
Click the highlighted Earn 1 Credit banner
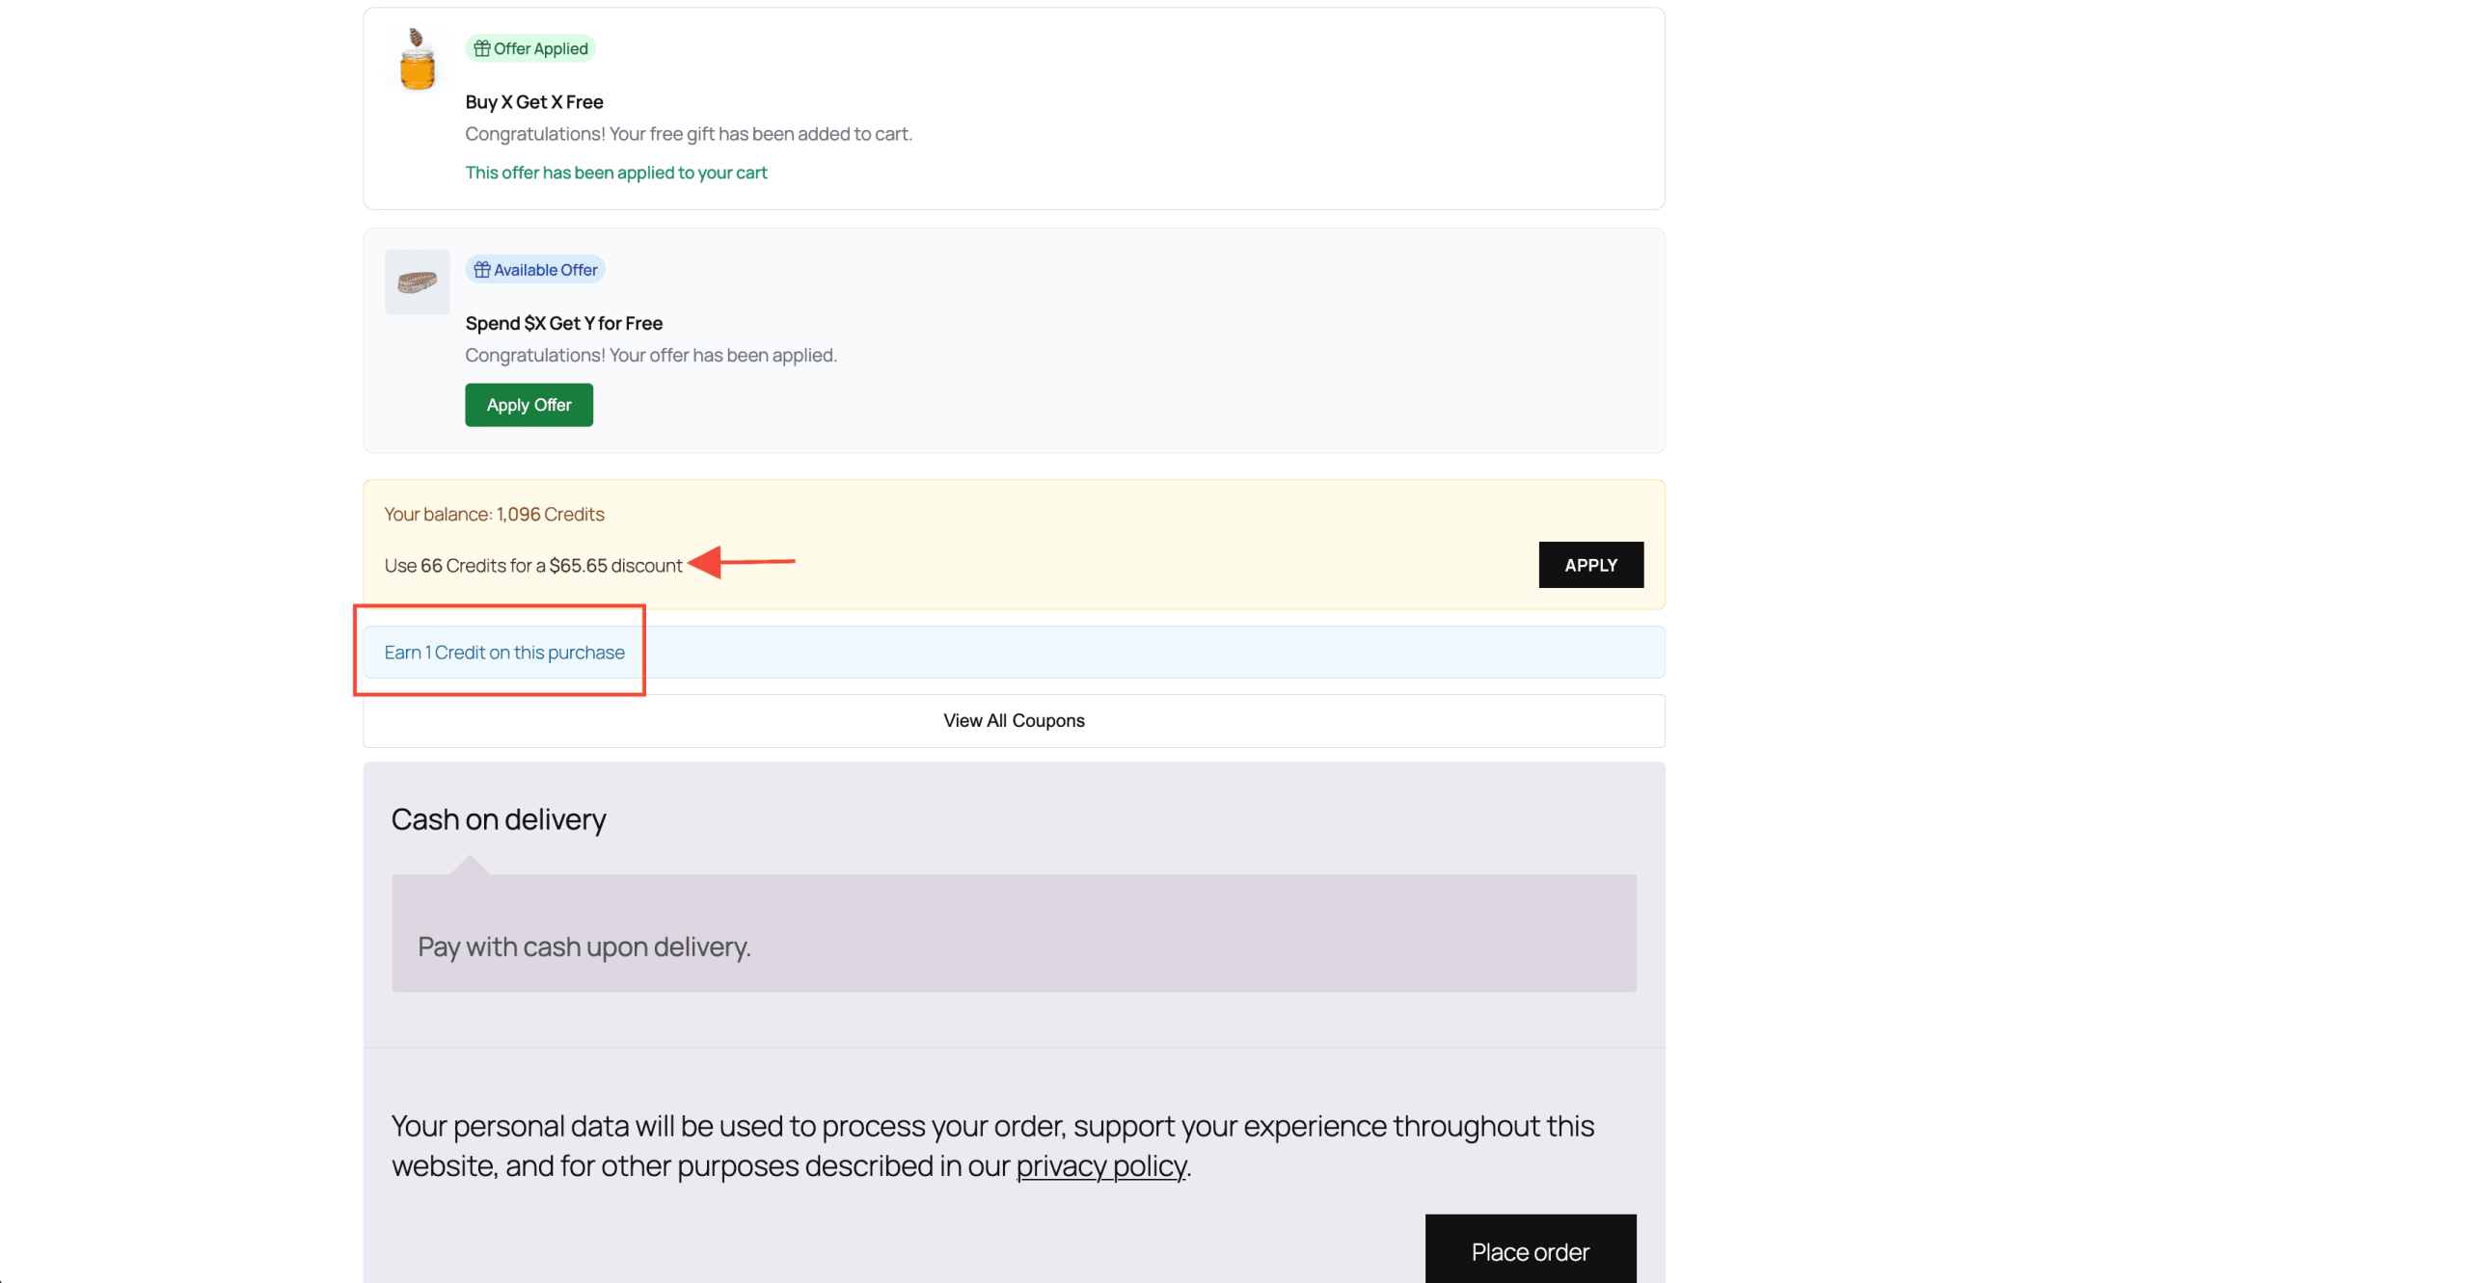pyautogui.click(x=503, y=652)
